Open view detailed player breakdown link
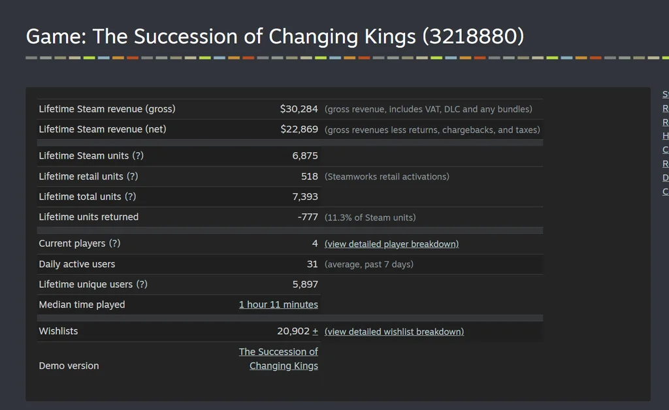The height and width of the screenshot is (410, 669). 392,244
